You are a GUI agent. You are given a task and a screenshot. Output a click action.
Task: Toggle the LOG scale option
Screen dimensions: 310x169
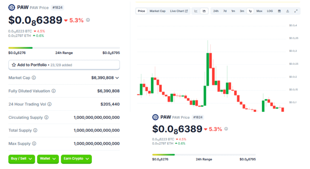[x=270, y=11]
